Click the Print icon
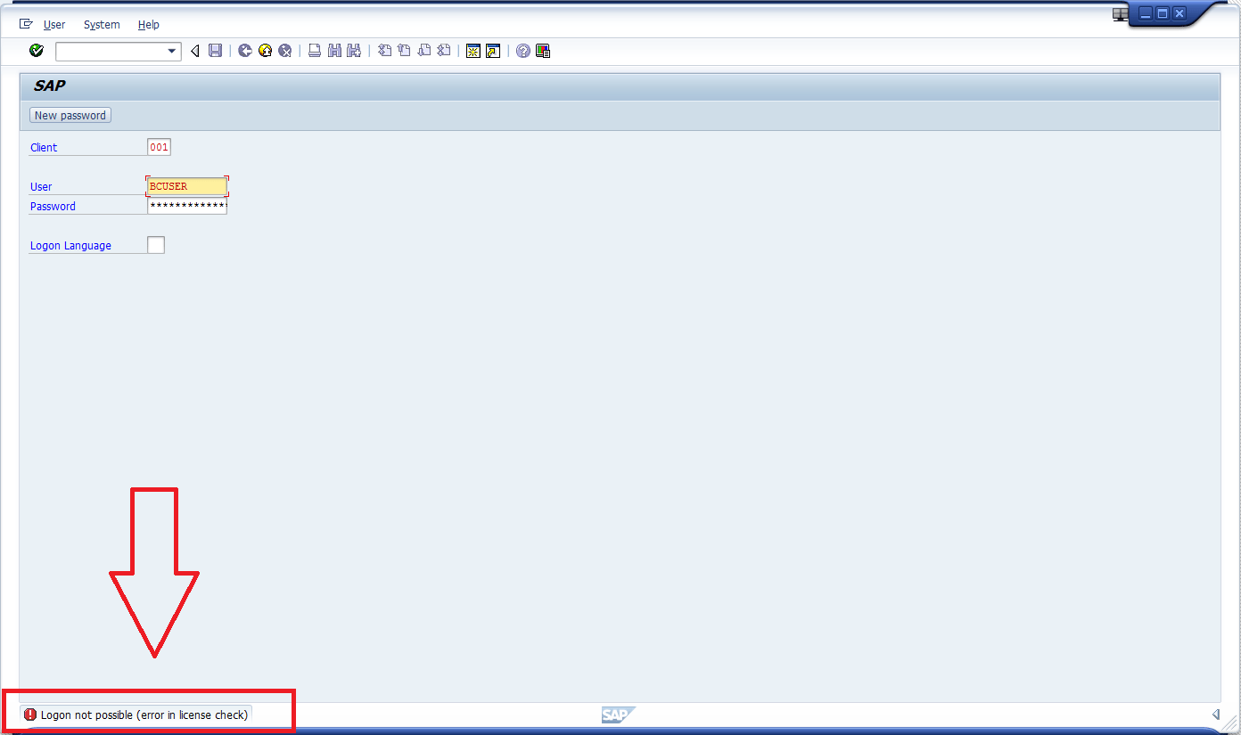The height and width of the screenshot is (735, 1241). point(315,51)
